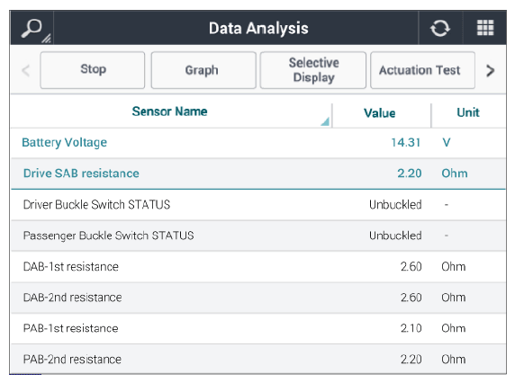
Task: Select Passenger Buckle Switch STATUS row
Action: pos(258,236)
